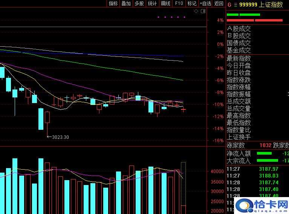Click the 标记 mark button
The image size is (289, 214).
click(x=192, y=3)
